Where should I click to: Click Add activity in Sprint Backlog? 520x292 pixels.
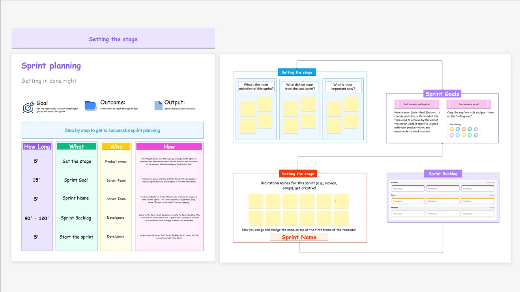click(490, 183)
